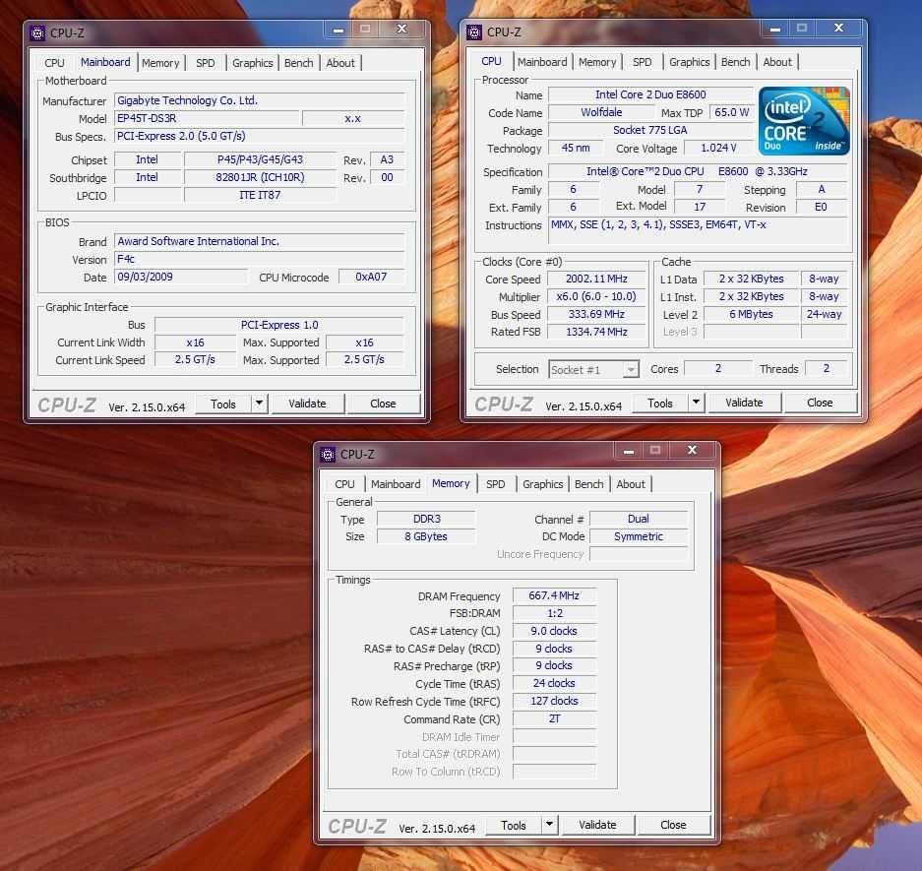Switch to CPU tab in Memory window
Screen dimensions: 922x871
click(x=344, y=484)
